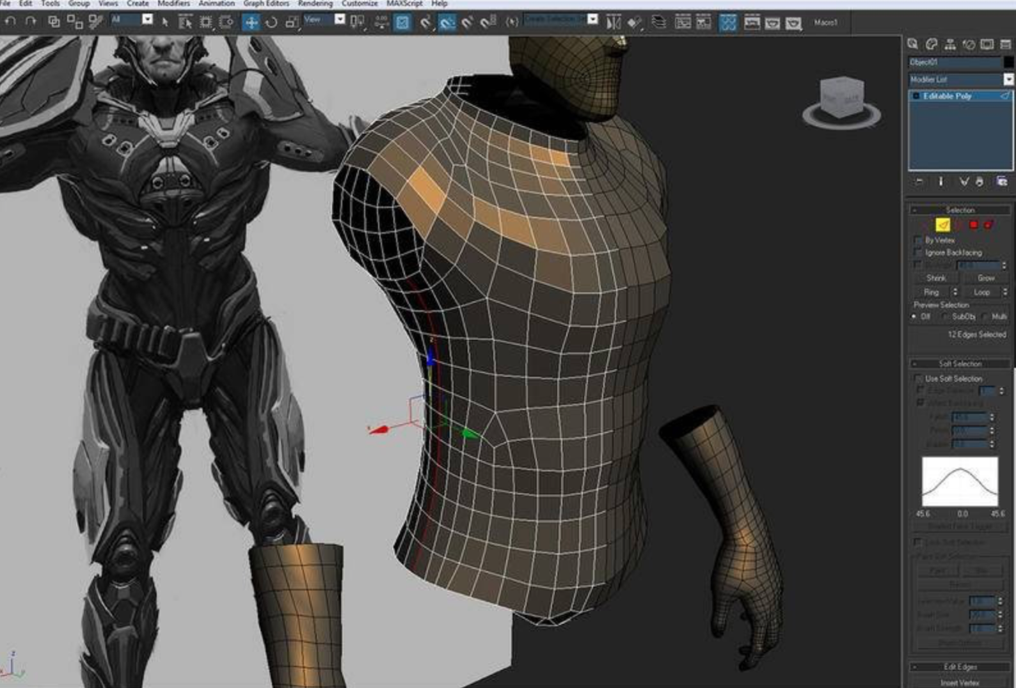The height and width of the screenshot is (688, 1016).
Task: Activate the Select and Move tool
Action: coord(251,22)
